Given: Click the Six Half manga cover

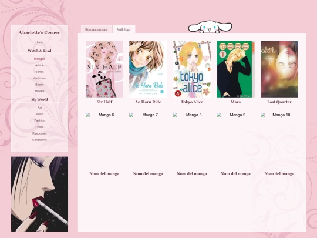Looking at the screenshot, I should [104, 69].
